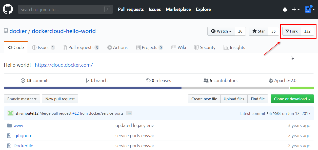This screenshot has width=318, height=150.
Task: Fork the repository
Action: pos(292,31)
